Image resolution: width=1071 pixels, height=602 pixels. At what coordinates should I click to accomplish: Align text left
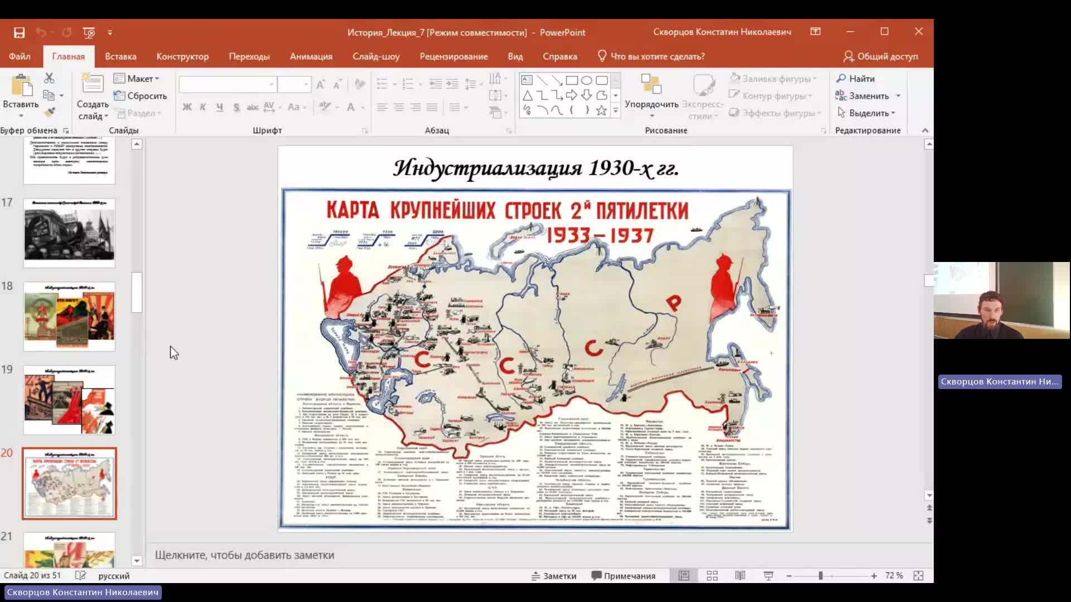382,107
